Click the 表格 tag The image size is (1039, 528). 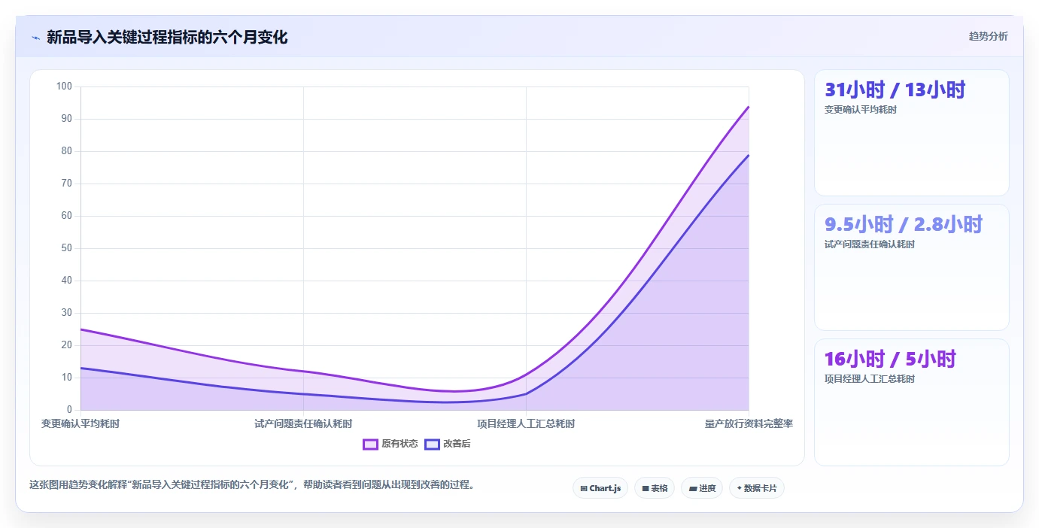click(x=655, y=488)
